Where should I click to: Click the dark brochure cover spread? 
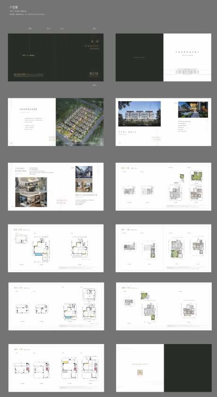tap(56, 57)
